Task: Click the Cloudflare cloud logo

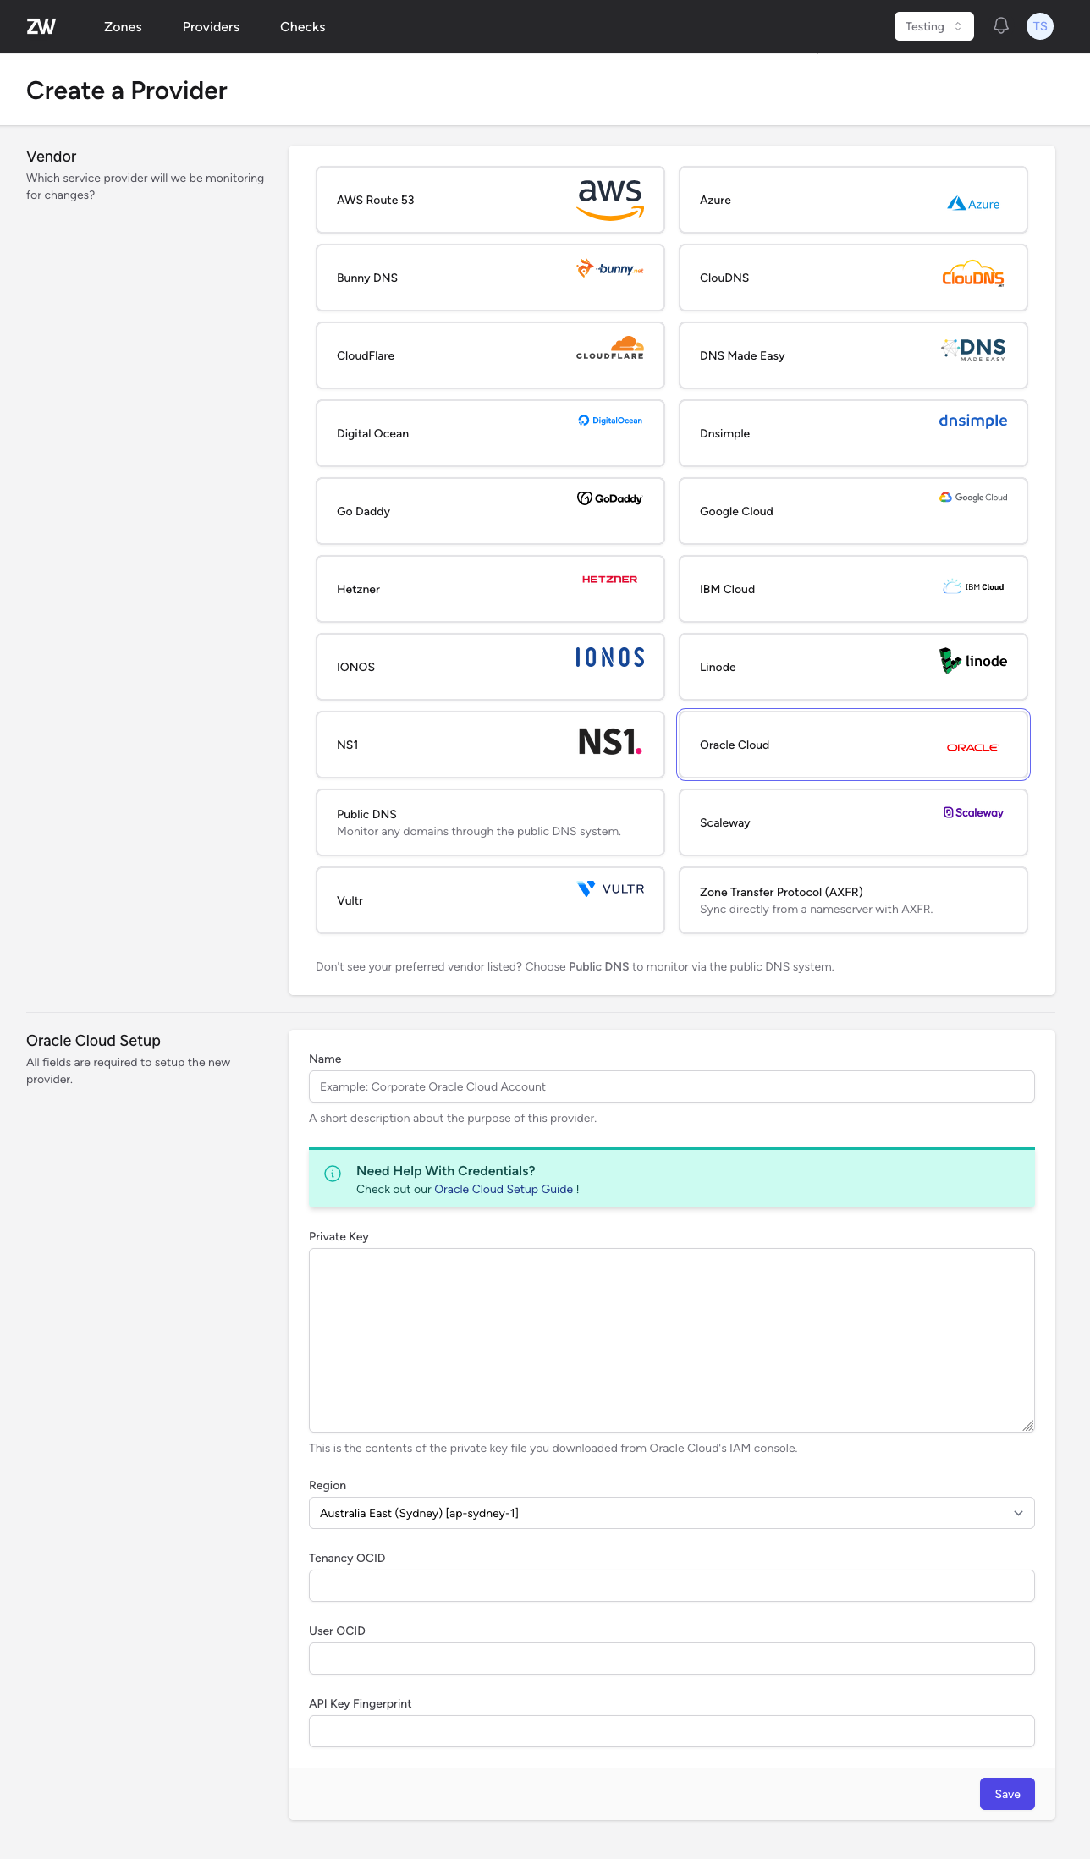Action: pyautogui.click(x=610, y=347)
